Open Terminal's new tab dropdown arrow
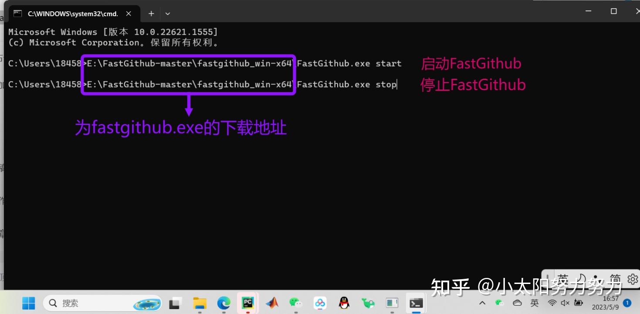Screen dimensions: 640x314 tap(167, 13)
